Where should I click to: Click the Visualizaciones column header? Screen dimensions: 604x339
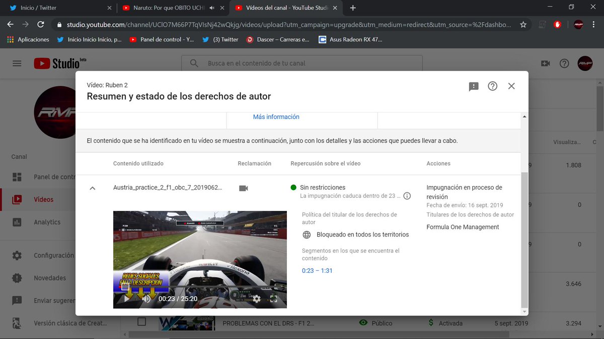tap(567, 142)
